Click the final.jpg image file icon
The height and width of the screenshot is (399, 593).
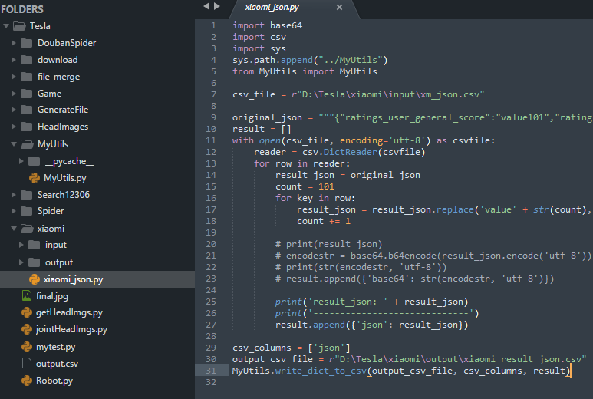pyautogui.click(x=27, y=295)
